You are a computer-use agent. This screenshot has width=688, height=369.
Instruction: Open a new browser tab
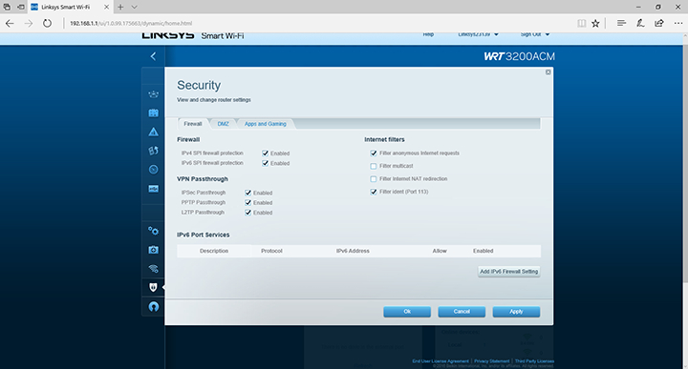120,7
